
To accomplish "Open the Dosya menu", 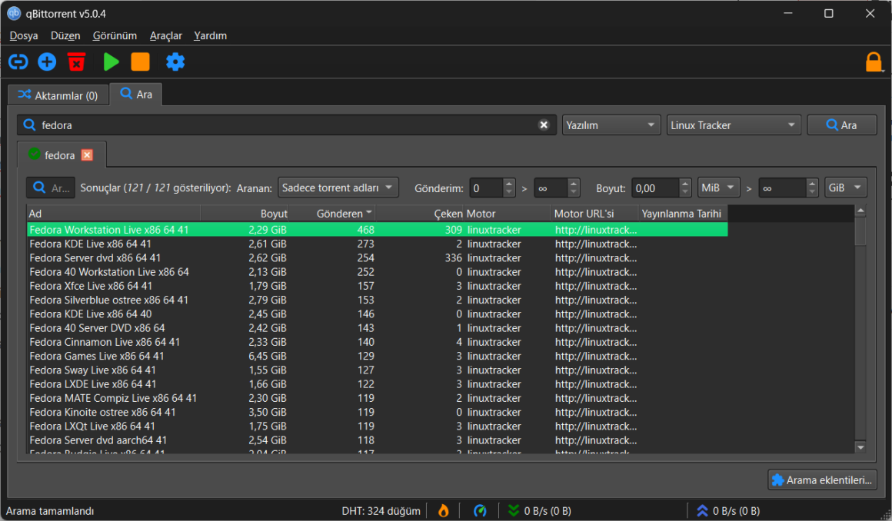I will coord(24,36).
